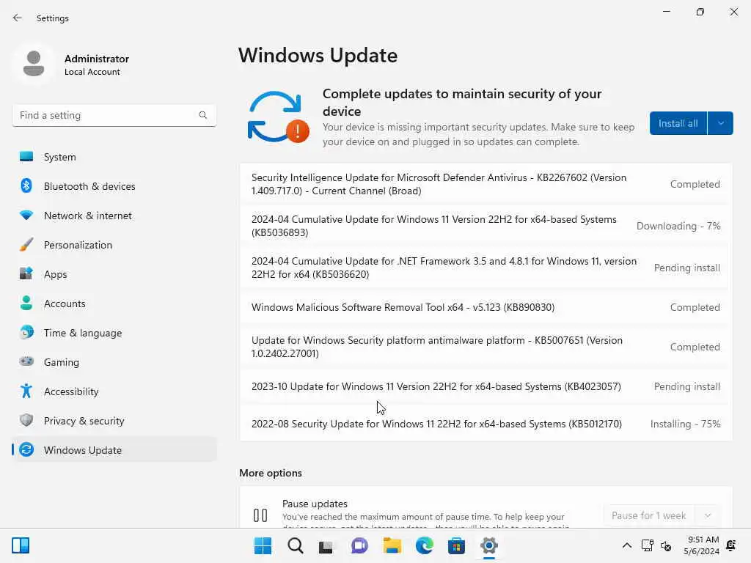Open the clock showing 9:51 AM

702,545
